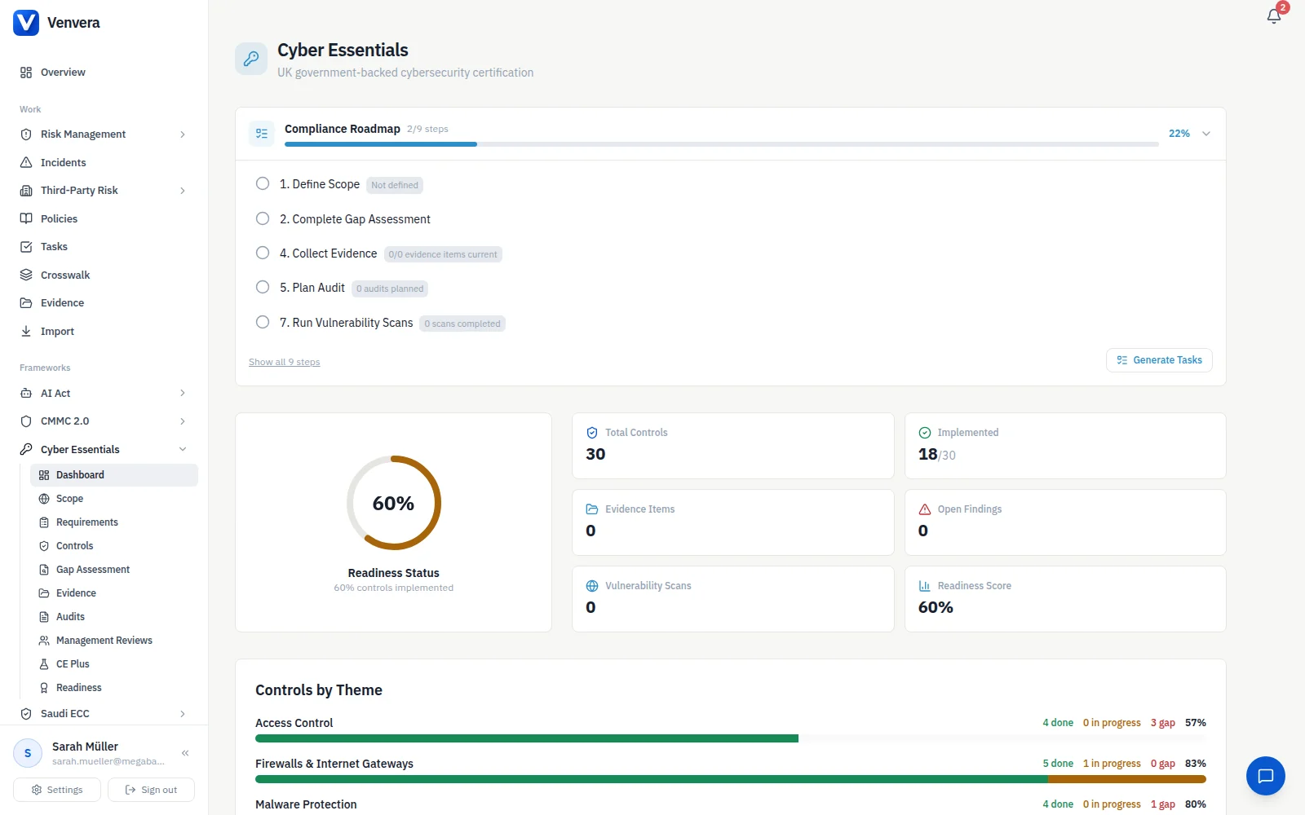Click the Management Reviews people icon

tap(44, 641)
